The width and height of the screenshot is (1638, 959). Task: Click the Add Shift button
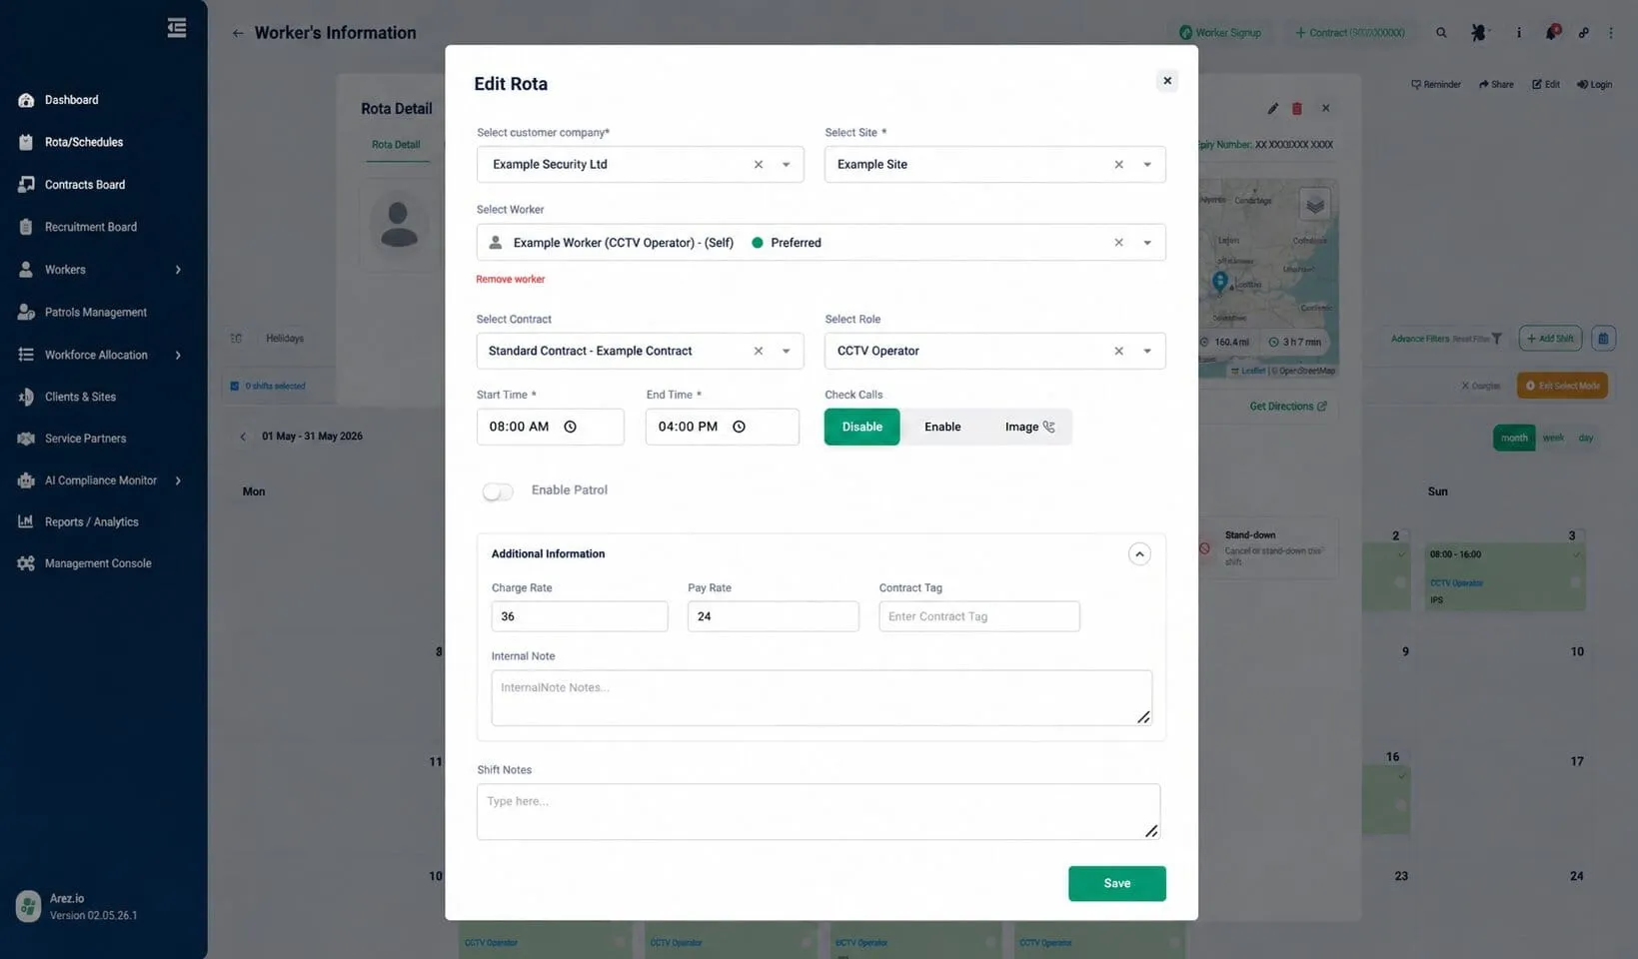(1550, 339)
